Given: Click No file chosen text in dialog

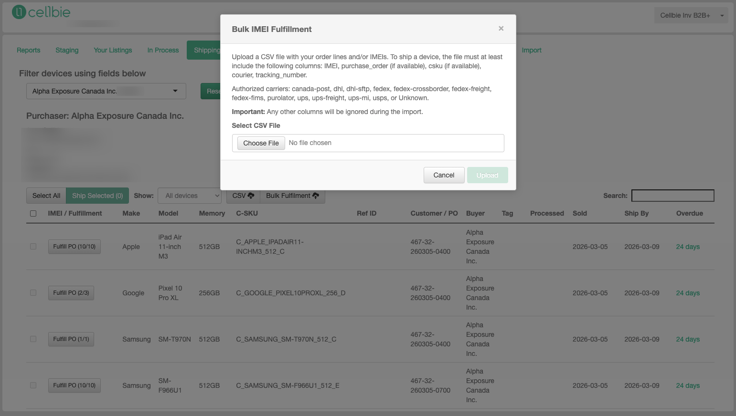Looking at the screenshot, I should [310, 143].
